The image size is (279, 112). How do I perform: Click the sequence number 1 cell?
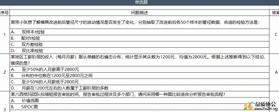(x=5, y=35)
